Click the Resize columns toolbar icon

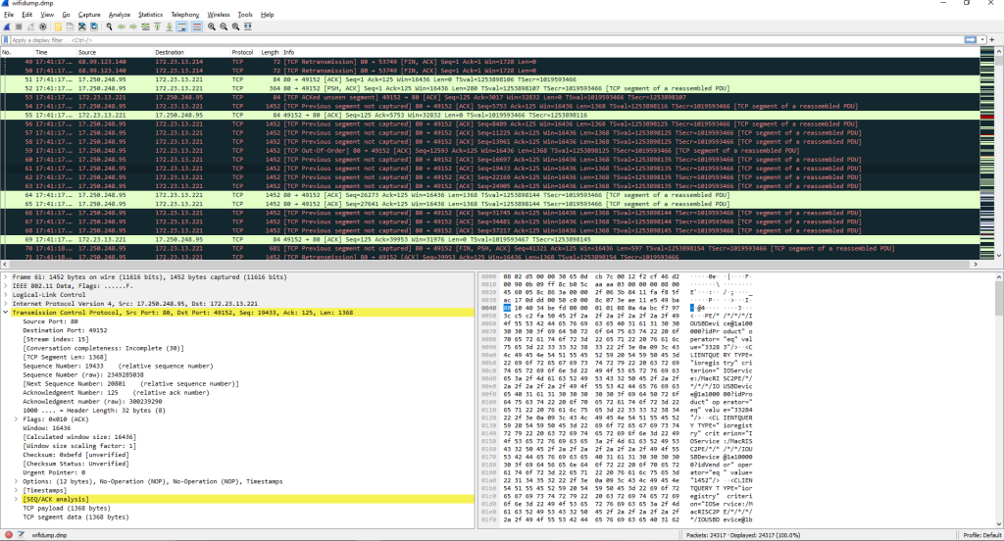(x=249, y=27)
